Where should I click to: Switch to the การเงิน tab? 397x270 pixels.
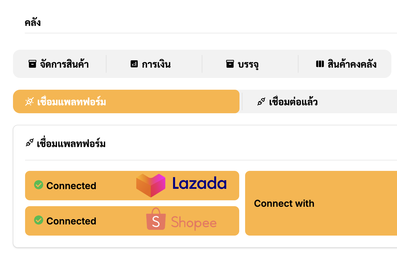[156, 64]
